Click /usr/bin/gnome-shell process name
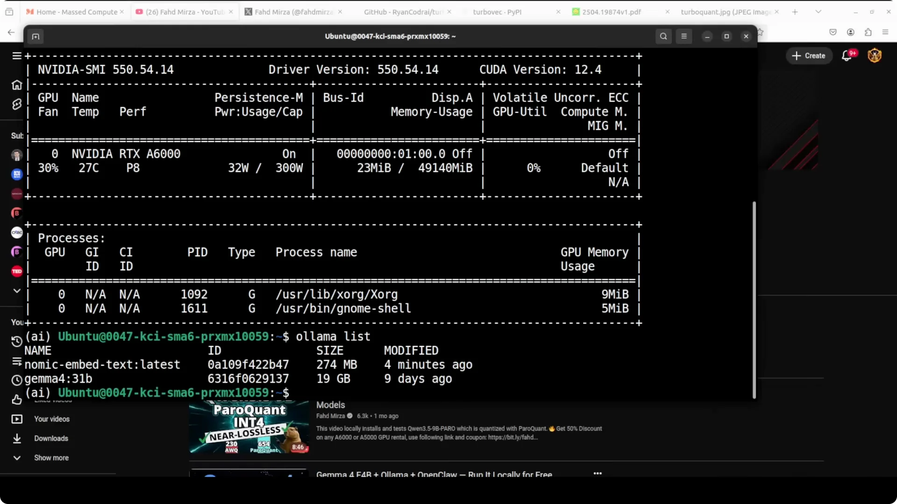The width and height of the screenshot is (897, 504). click(x=343, y=308)
